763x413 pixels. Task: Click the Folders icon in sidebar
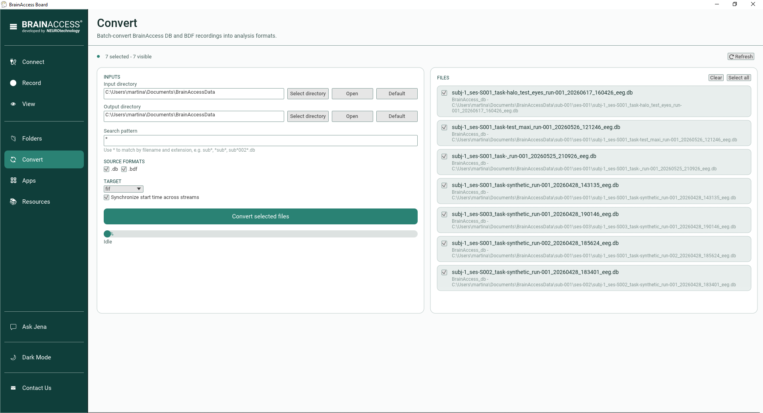click(13, 139)
